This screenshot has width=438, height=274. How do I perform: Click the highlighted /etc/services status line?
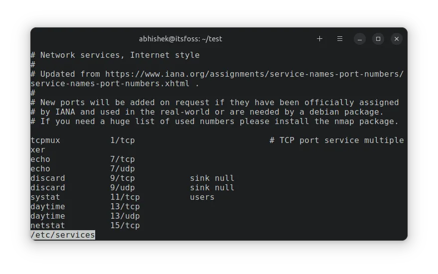click(63, 235)
